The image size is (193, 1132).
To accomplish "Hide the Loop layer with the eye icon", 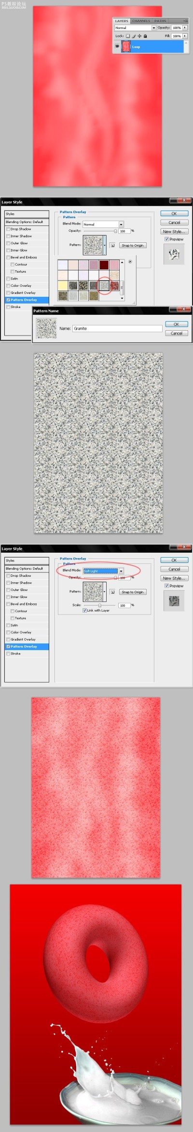I will coord(117,46).
